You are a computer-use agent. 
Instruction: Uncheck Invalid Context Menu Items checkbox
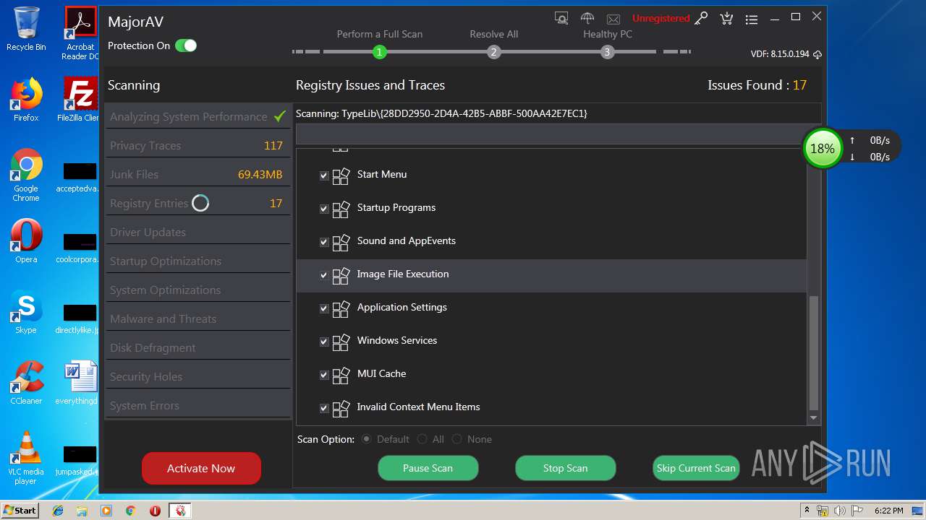tap(324, 408)
